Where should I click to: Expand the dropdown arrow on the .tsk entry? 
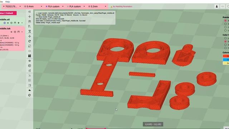(22, 32)
